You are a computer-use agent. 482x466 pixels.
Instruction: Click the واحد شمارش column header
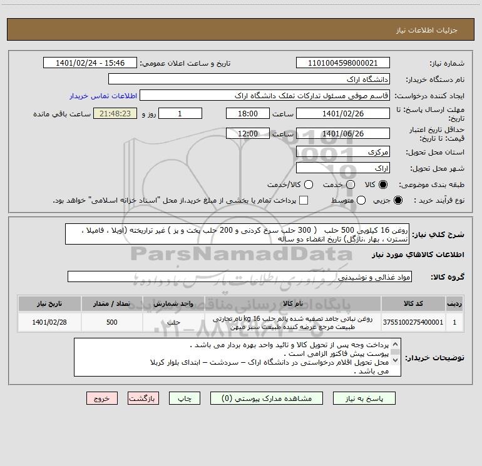(x=173, y=303)
